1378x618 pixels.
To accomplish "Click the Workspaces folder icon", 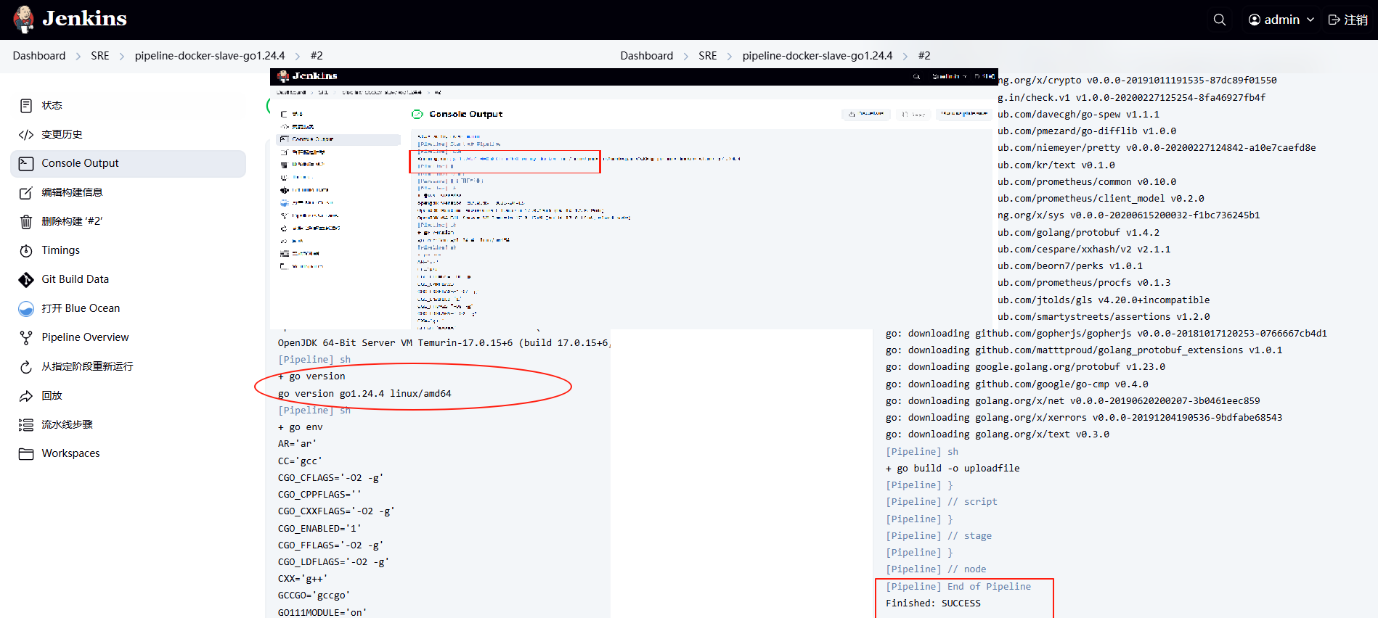I will tap(26, 454).
